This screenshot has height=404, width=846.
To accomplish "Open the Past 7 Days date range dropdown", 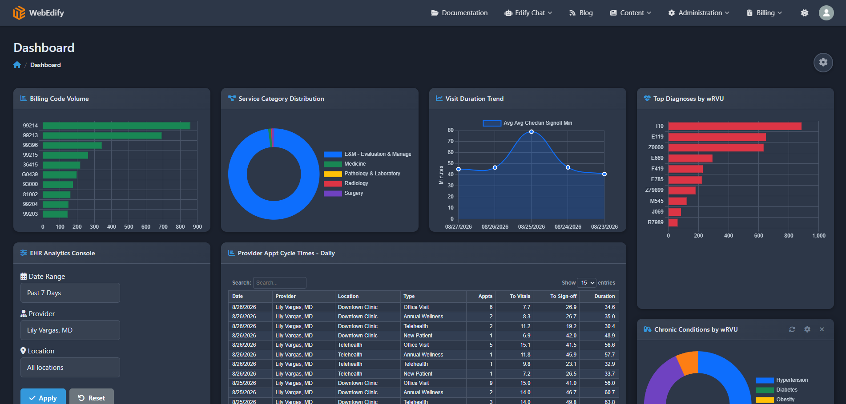I will (70, 293).
